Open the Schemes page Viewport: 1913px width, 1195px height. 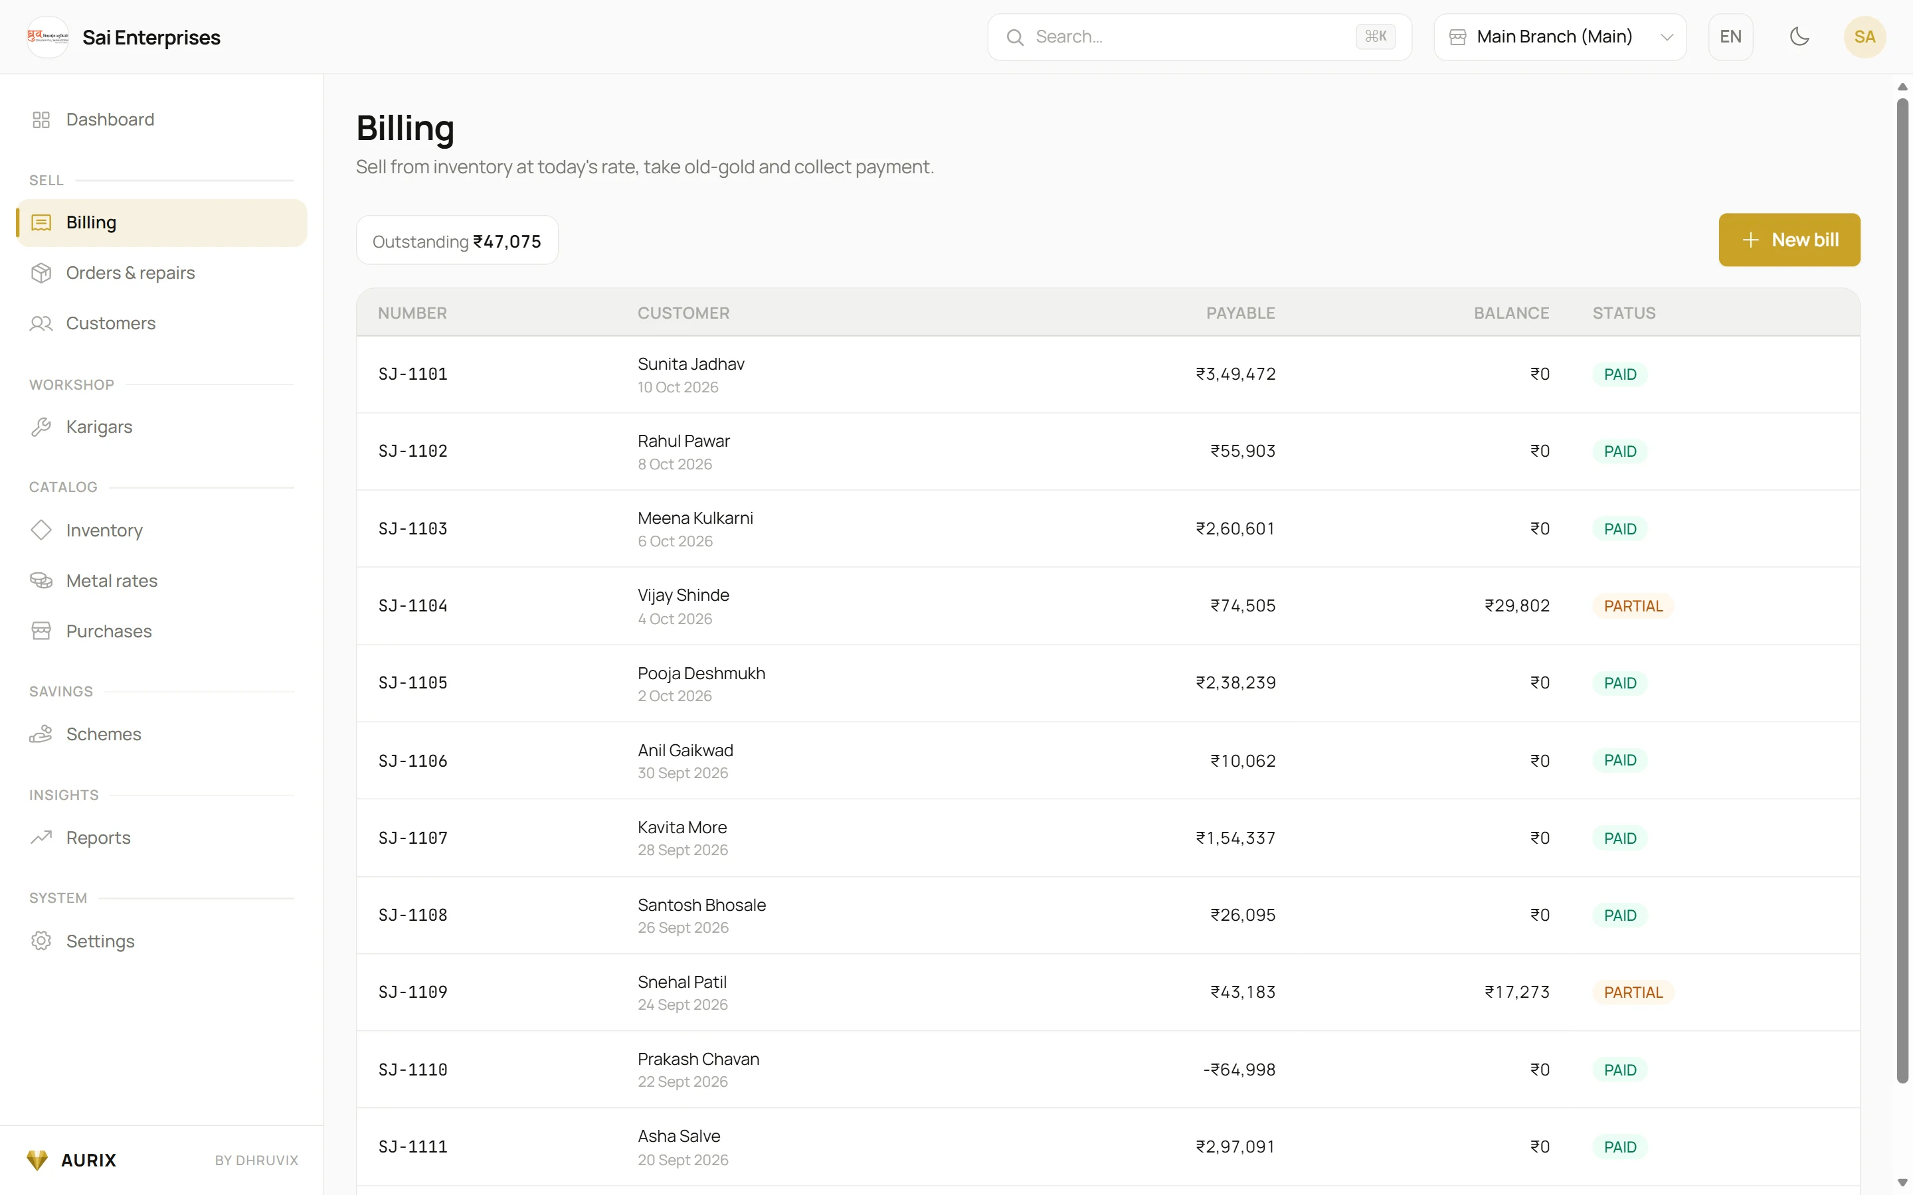click(161, 734)
